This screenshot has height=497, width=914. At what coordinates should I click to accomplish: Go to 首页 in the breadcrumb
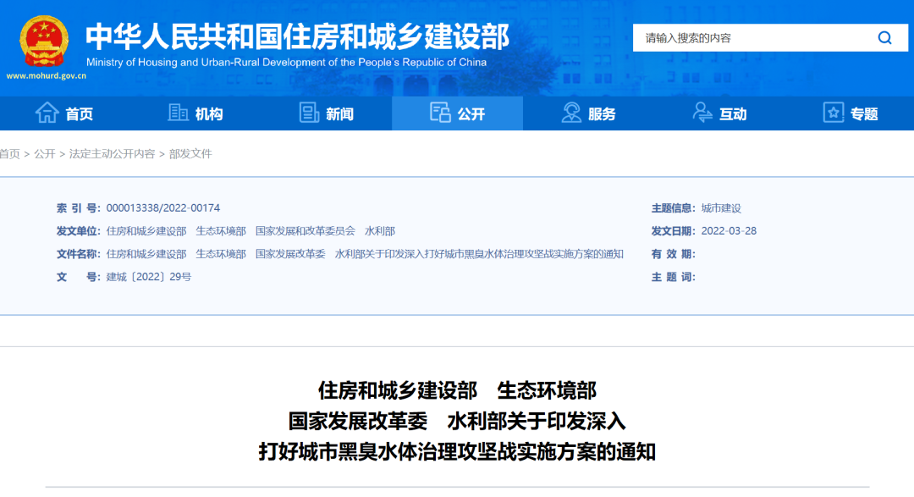pos(9,154)
